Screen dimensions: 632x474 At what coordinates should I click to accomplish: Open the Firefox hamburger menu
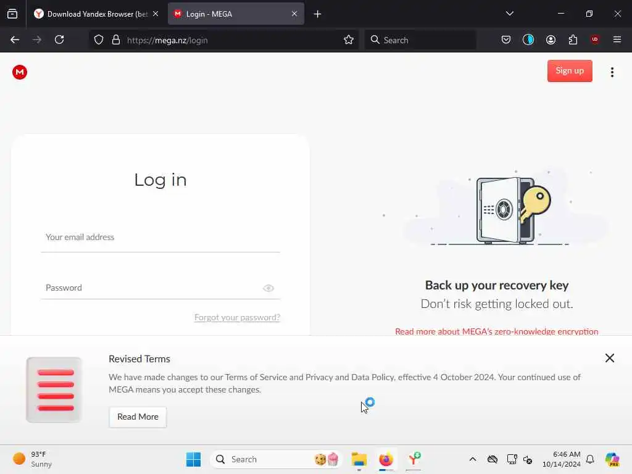tap(617, 39)
